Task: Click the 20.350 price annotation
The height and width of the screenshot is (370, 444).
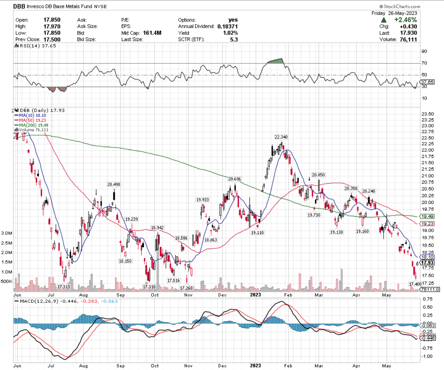Action: point(351,189)
